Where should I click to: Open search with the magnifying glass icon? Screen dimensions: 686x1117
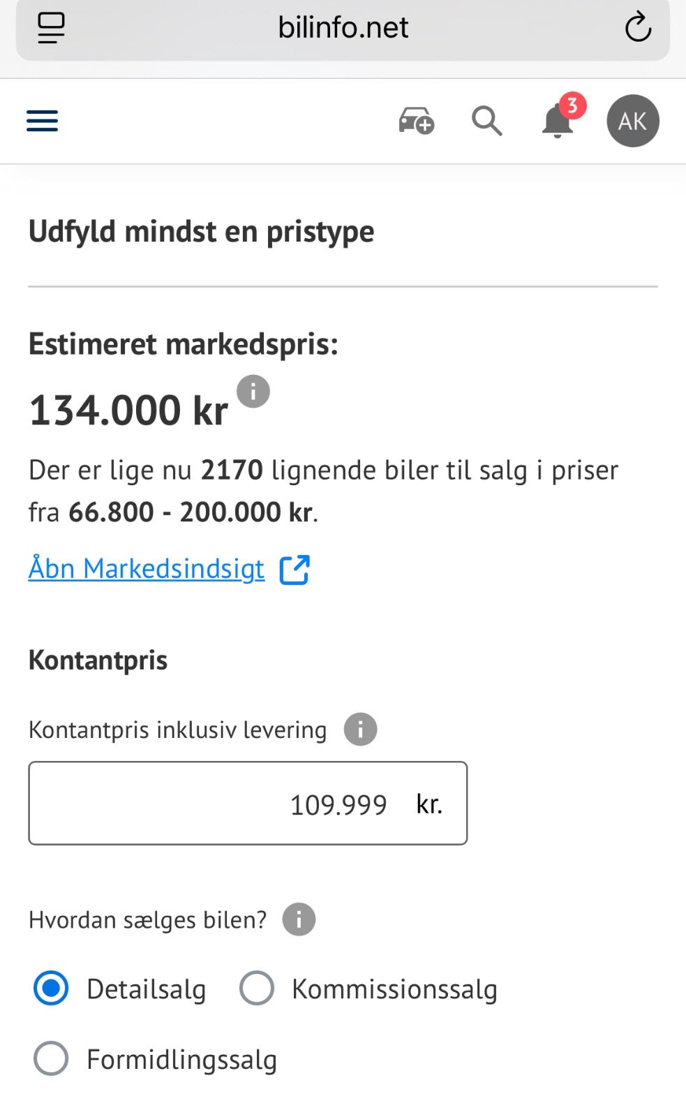pyautogui.click(x=486, y=121)
